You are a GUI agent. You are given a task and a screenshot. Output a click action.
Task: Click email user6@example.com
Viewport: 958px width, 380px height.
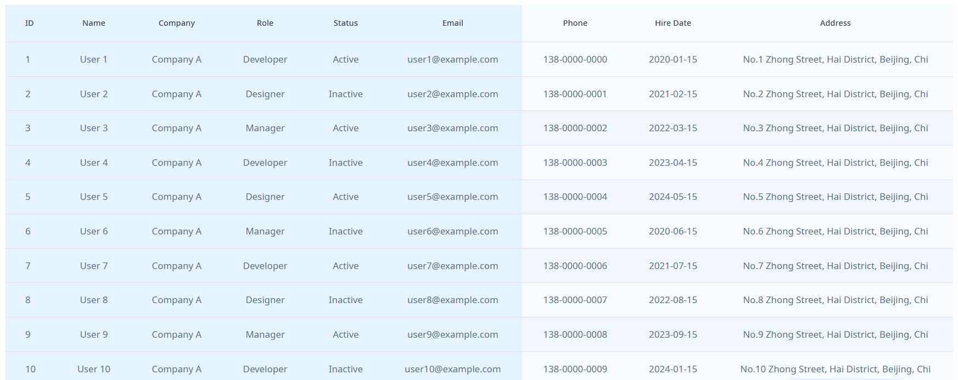click(x=453, y=231)
